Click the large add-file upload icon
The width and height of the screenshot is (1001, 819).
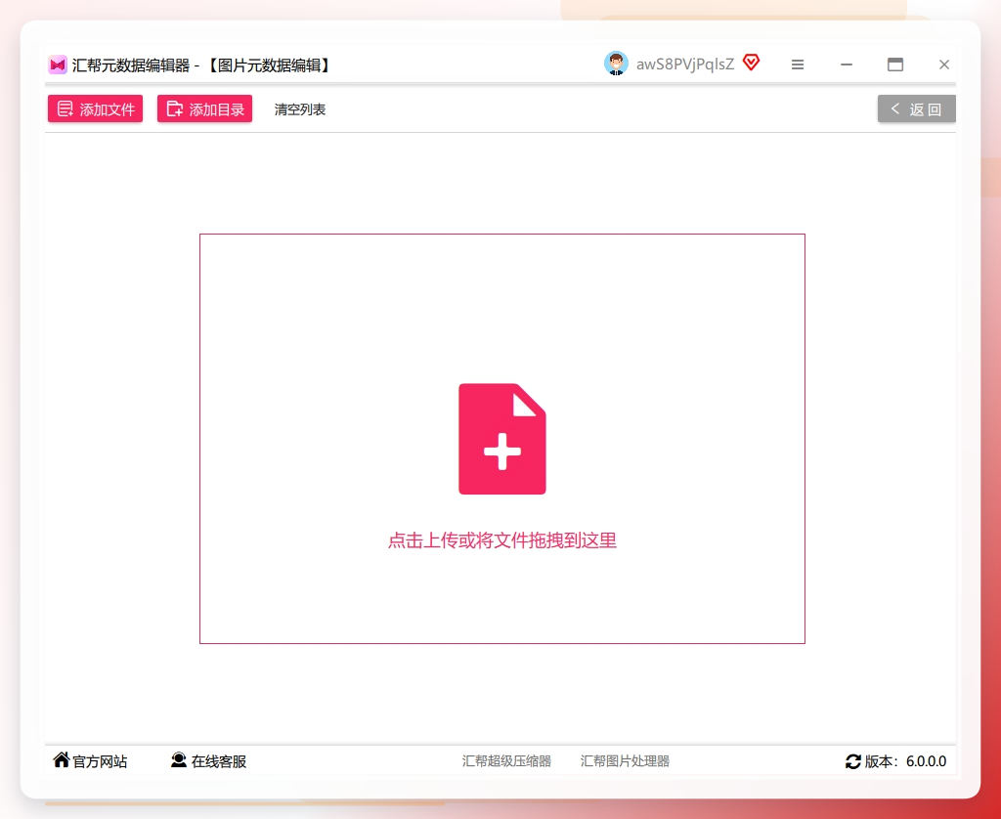tap(502, 439)
